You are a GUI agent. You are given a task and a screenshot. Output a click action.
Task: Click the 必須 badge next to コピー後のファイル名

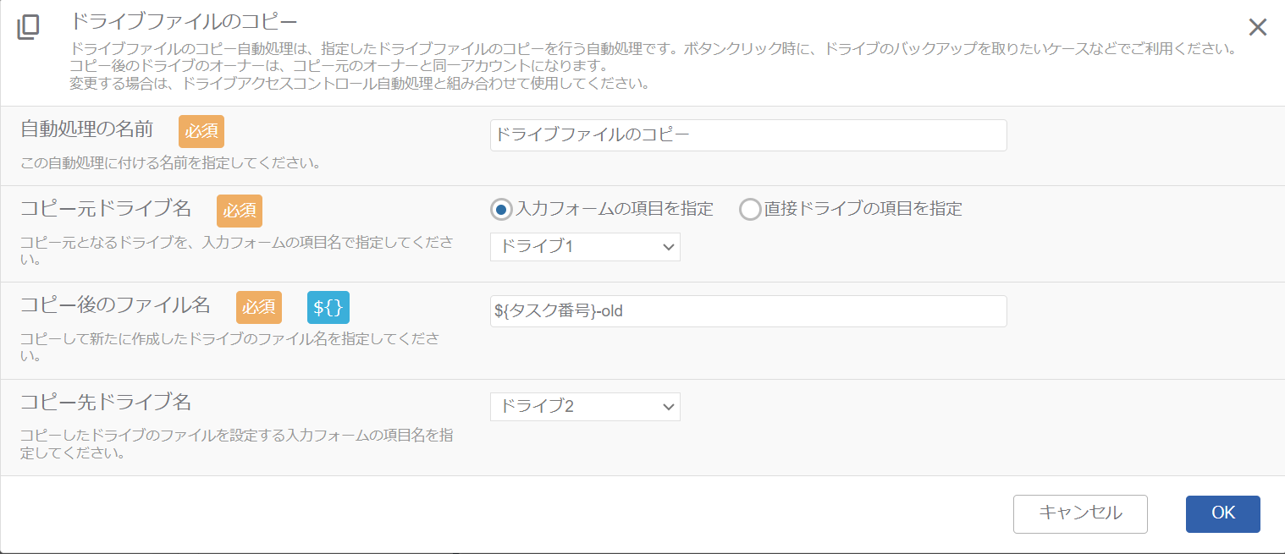pos(259,308)
